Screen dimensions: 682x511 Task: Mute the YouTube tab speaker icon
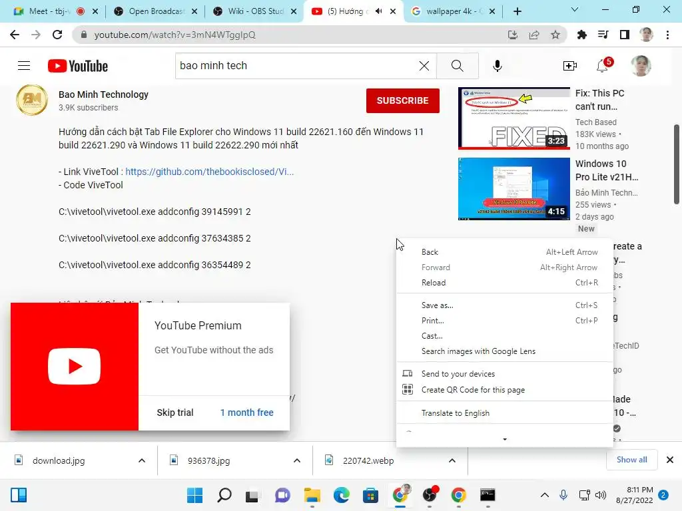[378, 11]
